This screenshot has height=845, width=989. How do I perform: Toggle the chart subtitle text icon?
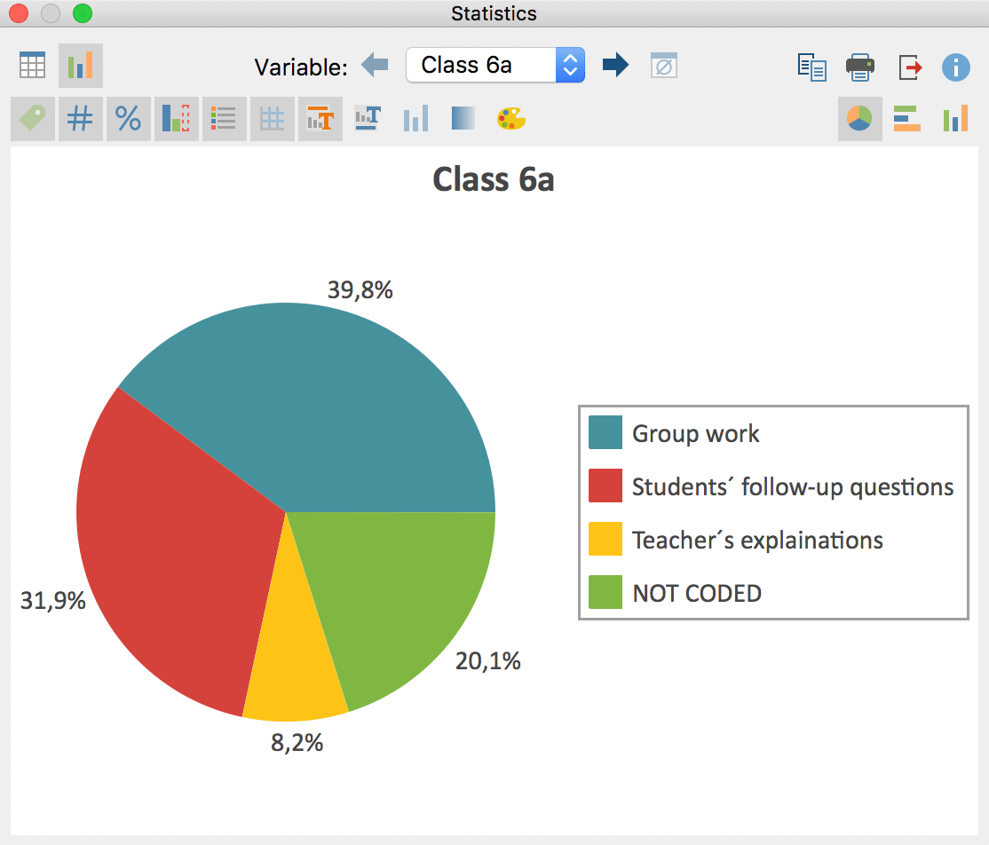pos(368,118)
